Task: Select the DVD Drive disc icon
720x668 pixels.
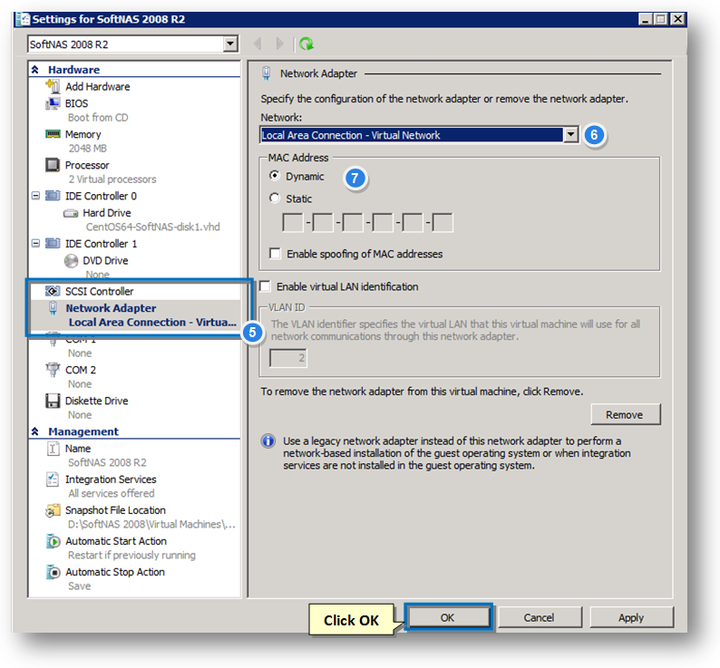Action: pos(70,261)
